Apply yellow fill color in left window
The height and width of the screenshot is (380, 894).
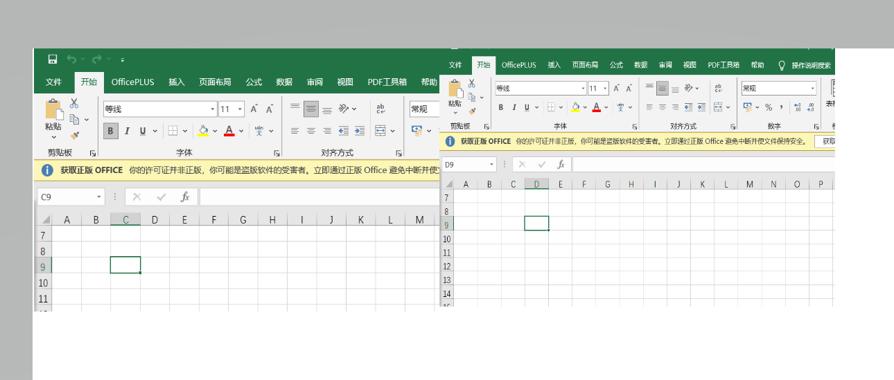pos(203,131)
